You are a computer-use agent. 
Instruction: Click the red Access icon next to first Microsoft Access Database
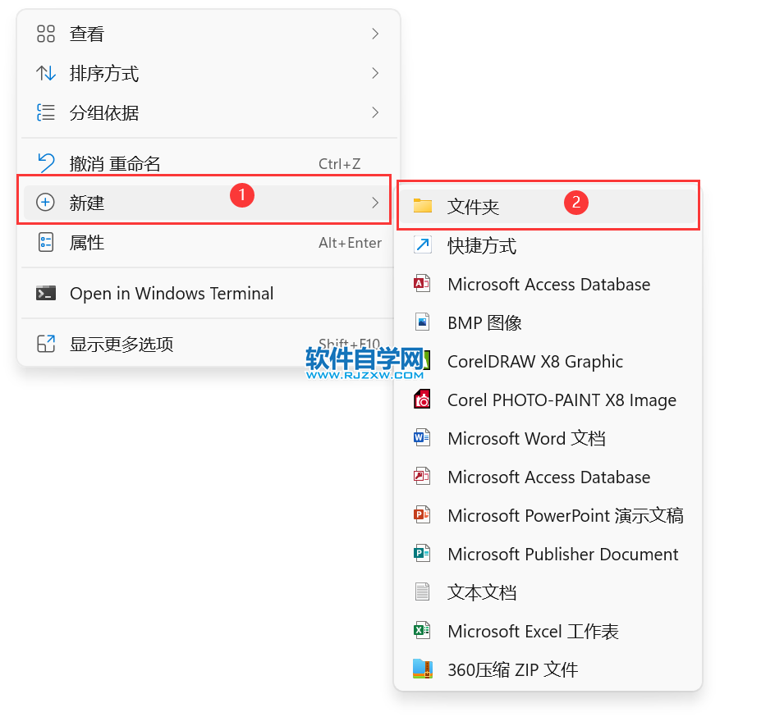pyautogui.click(x=422, y=284)
